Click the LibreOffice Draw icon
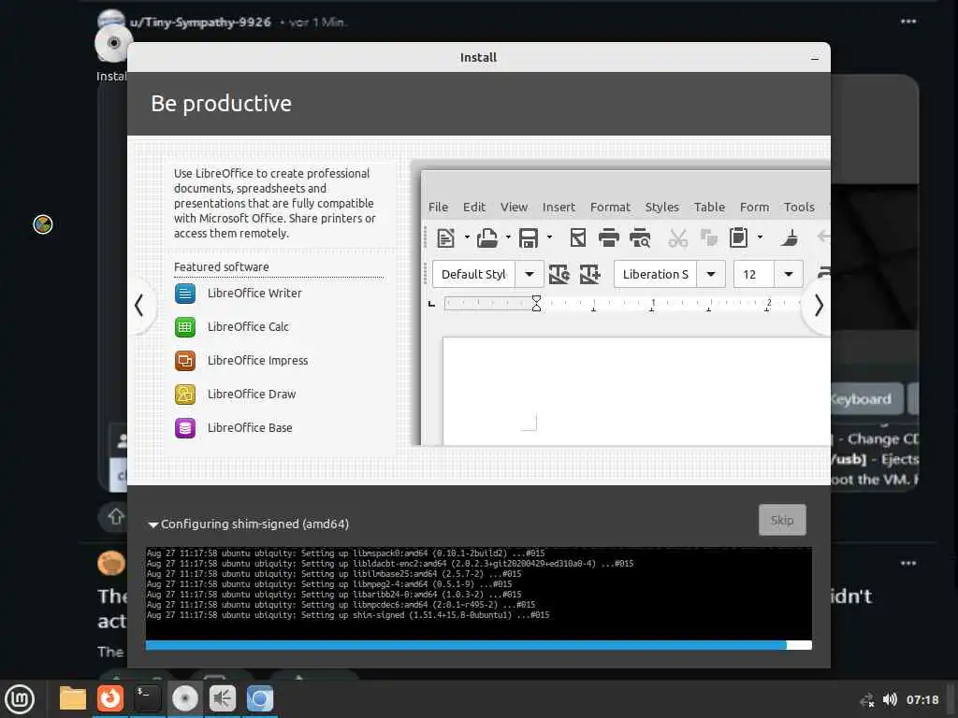 pos(185,395)
